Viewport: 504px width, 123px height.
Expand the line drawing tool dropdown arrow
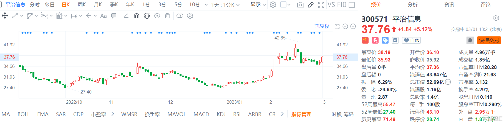(22, 16)
